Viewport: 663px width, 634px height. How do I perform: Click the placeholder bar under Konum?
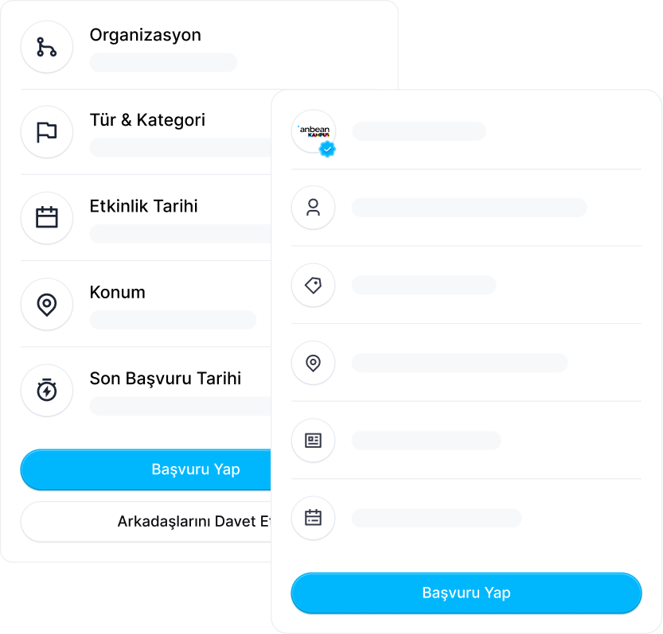[x=173, y=320]
